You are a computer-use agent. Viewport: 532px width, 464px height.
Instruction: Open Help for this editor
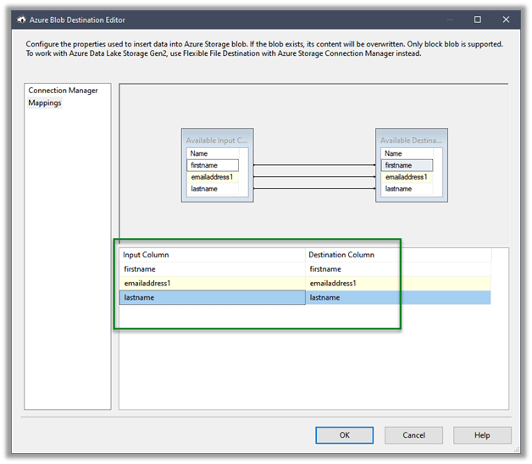tap(482, 435)
